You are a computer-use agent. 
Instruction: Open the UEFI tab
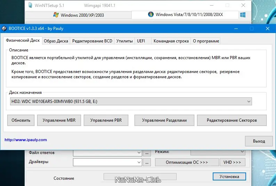point(143,41)
